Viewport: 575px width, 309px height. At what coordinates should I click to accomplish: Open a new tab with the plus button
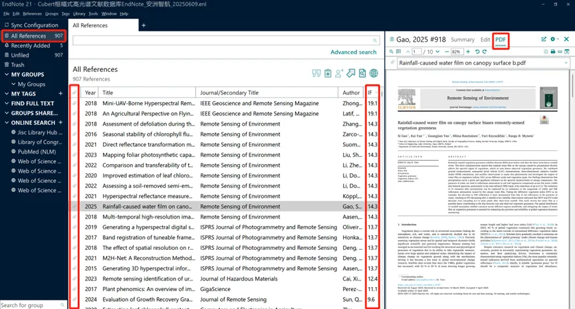144,25
